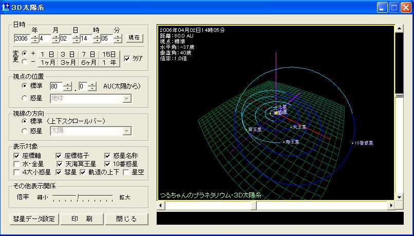Screen dimensions: 414x236
Task: Select 惑星 radio under 視線の方向
Action: [25, 131]
